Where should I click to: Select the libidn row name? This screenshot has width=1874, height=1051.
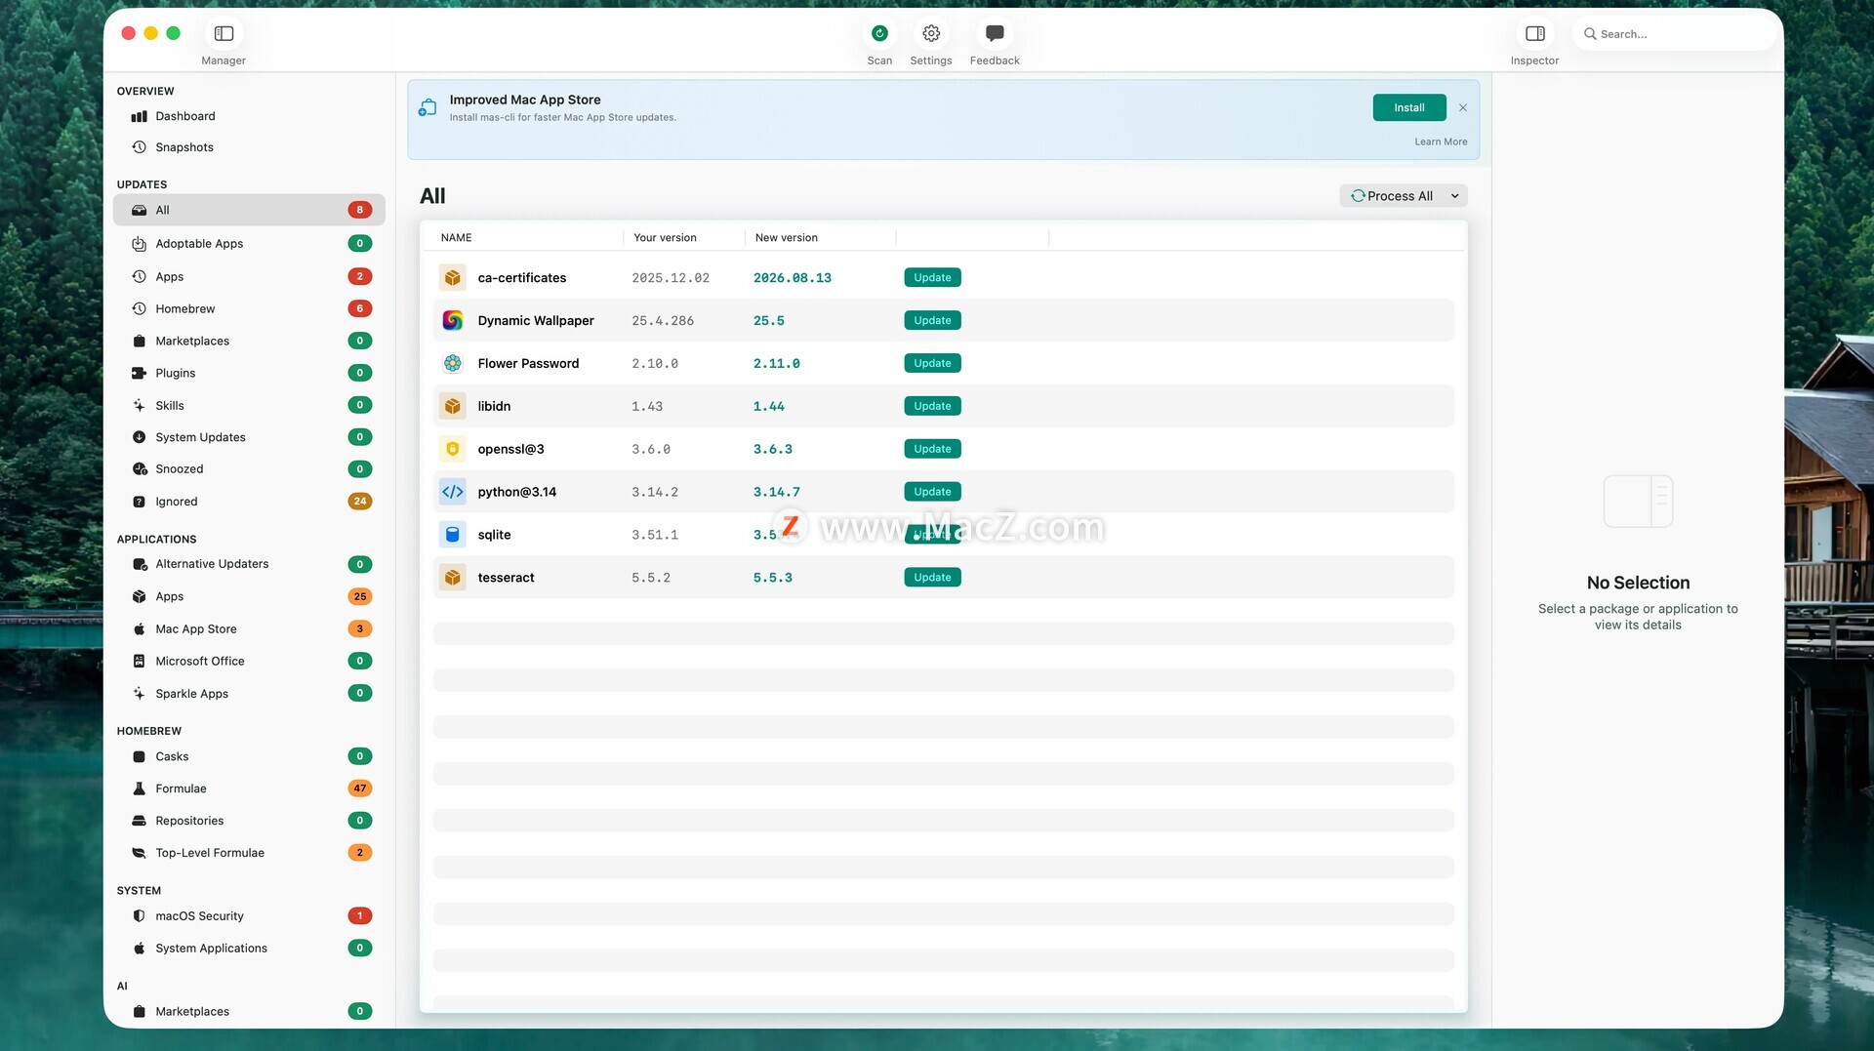point(494,407)
